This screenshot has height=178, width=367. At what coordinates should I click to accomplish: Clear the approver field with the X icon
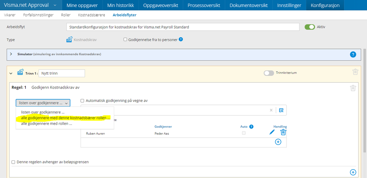point(271,110)
